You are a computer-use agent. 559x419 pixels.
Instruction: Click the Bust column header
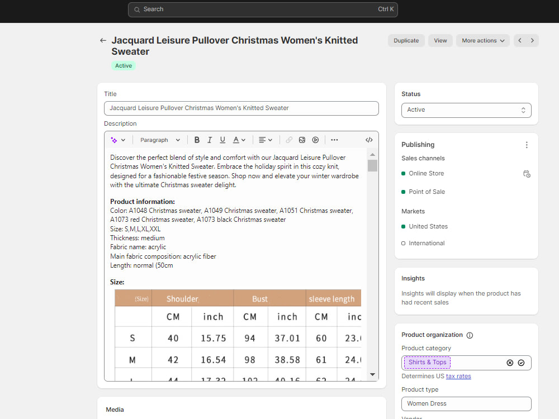tap(260, 299)
